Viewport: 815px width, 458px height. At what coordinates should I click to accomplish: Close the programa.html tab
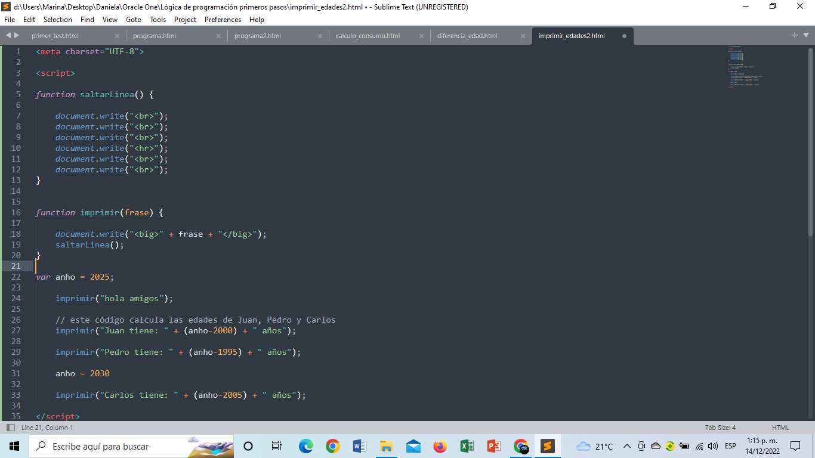tap(218, 36)
